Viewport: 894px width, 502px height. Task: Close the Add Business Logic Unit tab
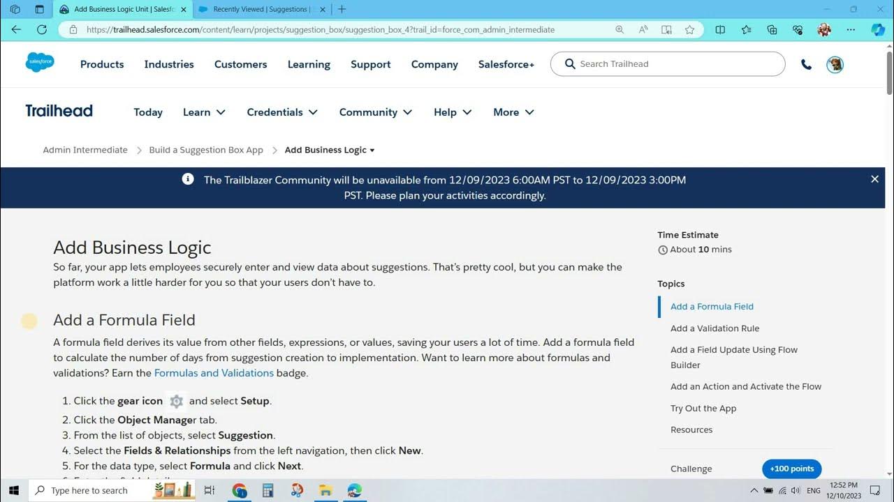coord(184,9)
